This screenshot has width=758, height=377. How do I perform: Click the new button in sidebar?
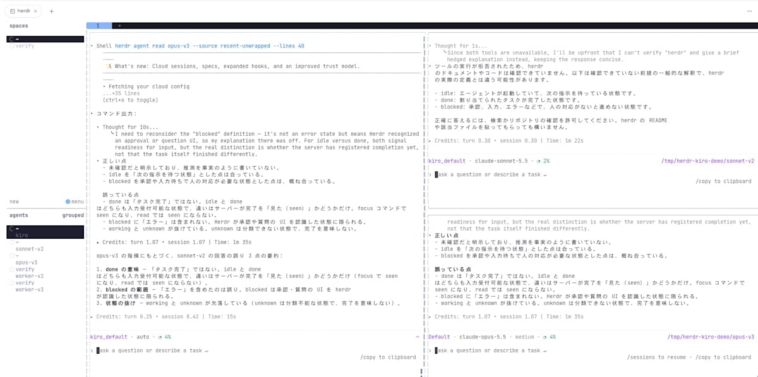14,202
